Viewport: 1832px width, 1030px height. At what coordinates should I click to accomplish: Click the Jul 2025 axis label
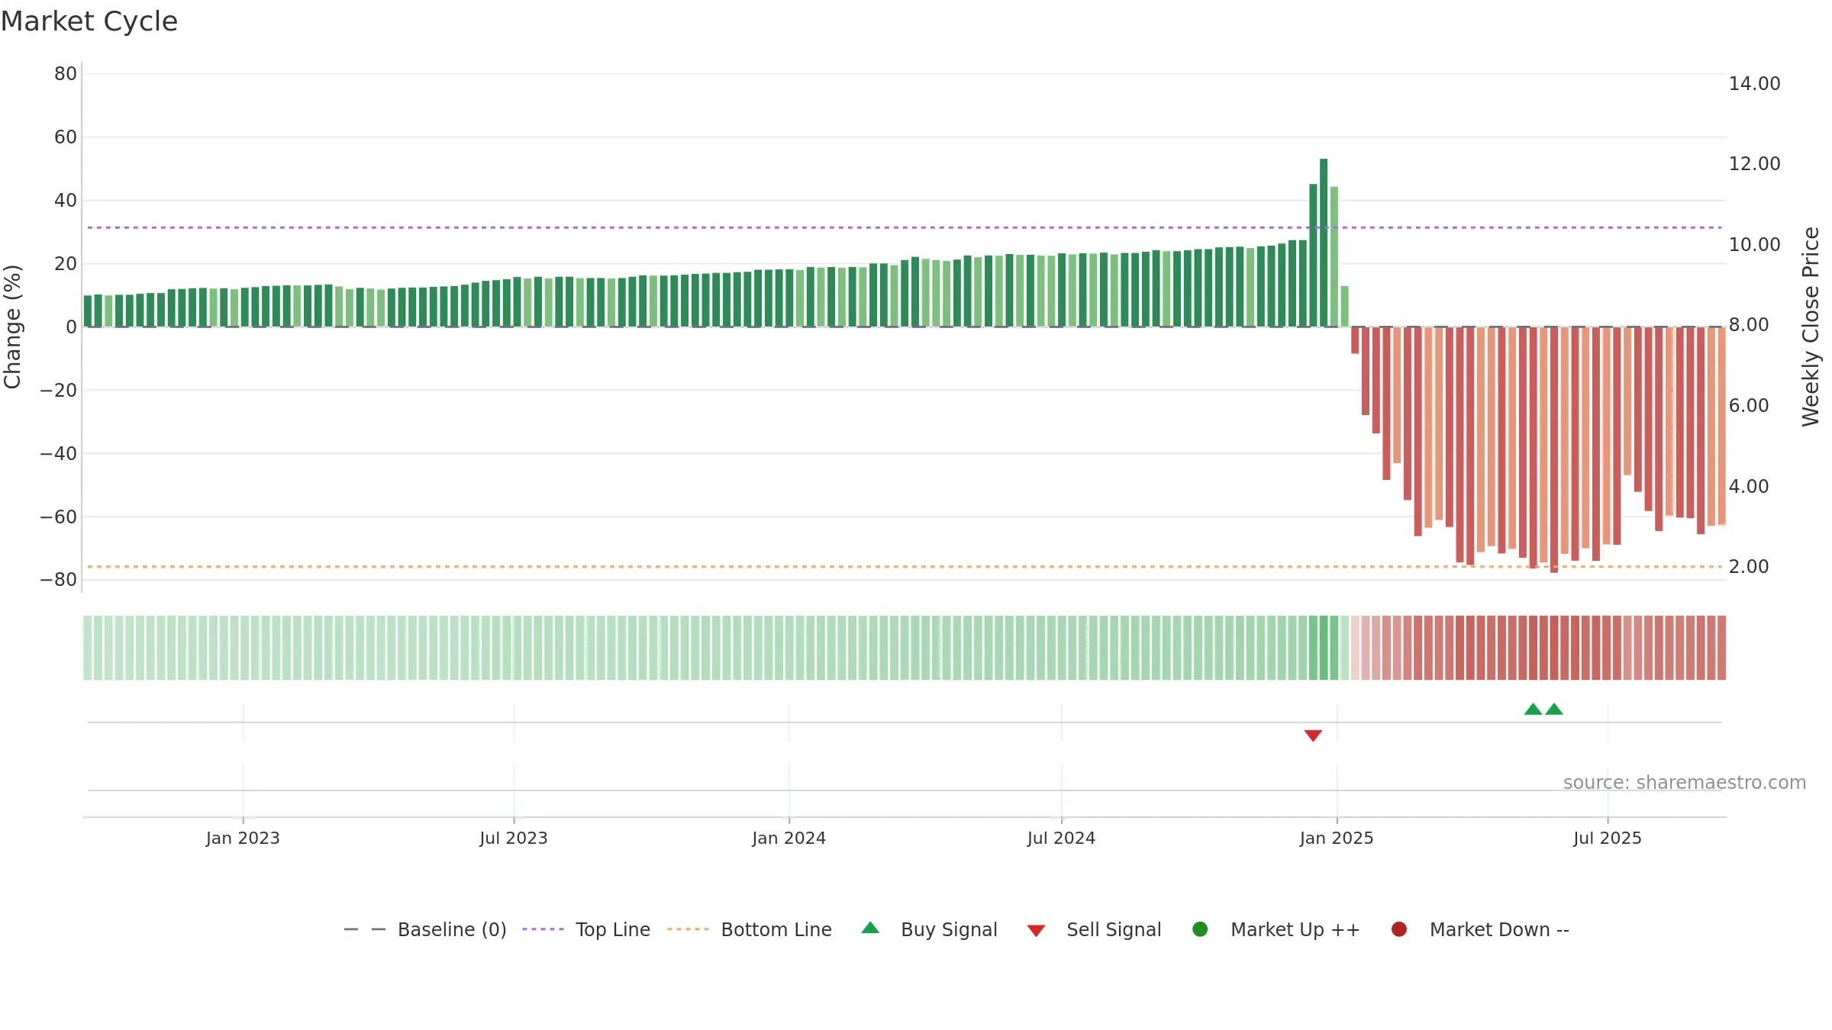click(1608, 838)
